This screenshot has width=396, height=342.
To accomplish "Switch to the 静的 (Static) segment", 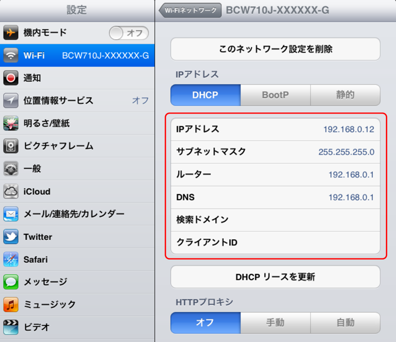I will click(x=345, y=95).
